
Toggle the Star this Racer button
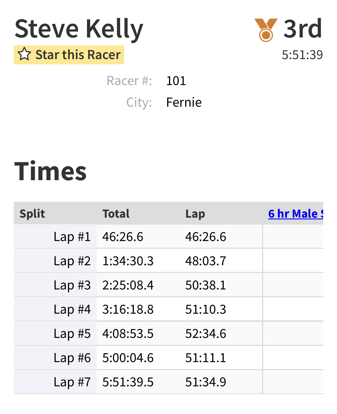pos(69,55)
